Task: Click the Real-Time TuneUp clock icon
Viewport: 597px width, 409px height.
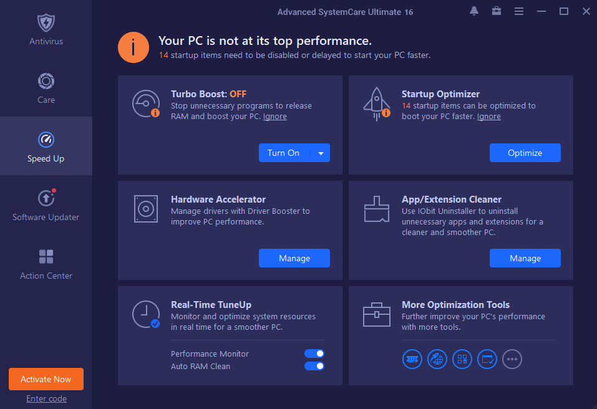Action: pos(146,314)
